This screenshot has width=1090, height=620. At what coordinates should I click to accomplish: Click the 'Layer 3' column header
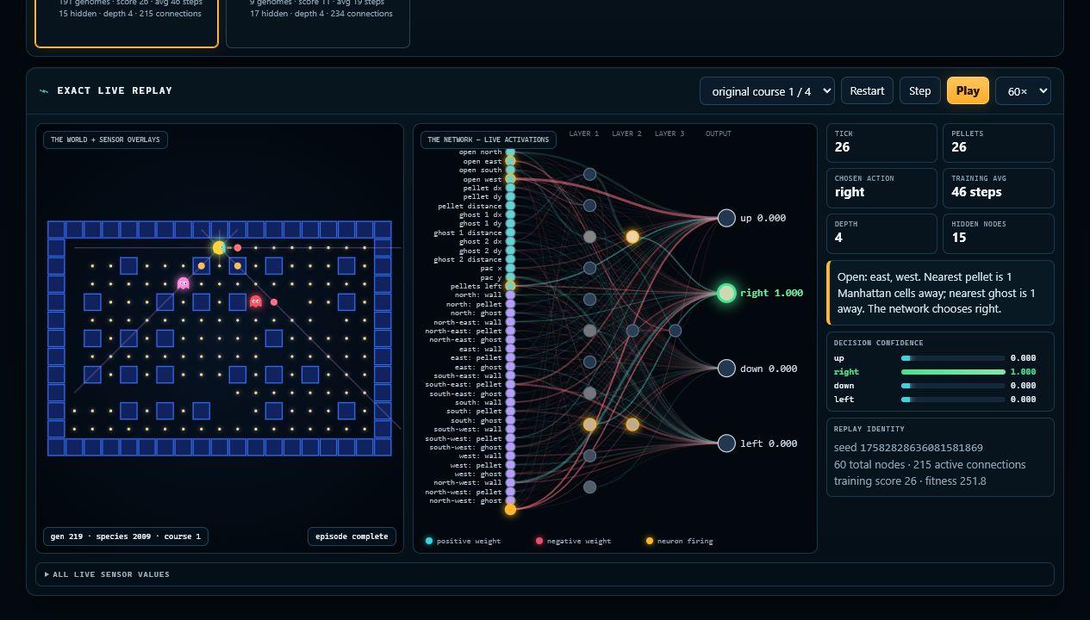coord(670,133)
